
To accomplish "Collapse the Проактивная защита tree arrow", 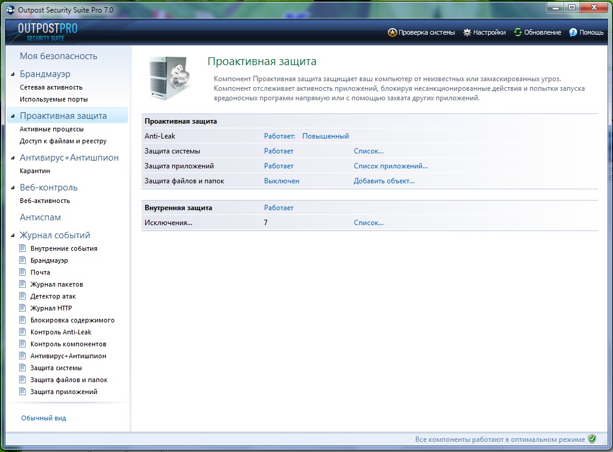I will point(13,116).
